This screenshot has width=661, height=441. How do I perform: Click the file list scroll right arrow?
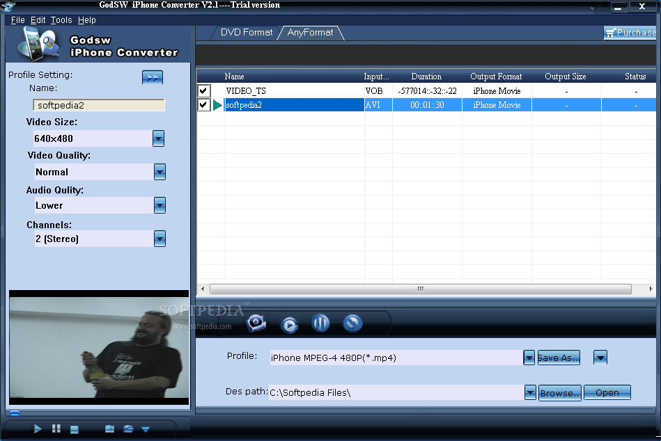pyautogui.click(x=651, y=289)
